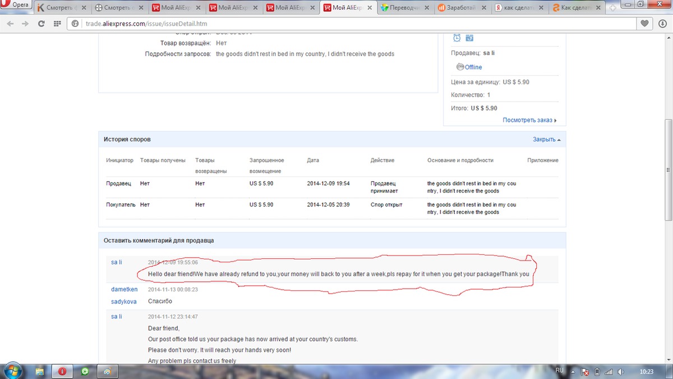Viewport: 673px width, 379px height.
Task: Click the Инициатор column header
Action: (120, 160)
